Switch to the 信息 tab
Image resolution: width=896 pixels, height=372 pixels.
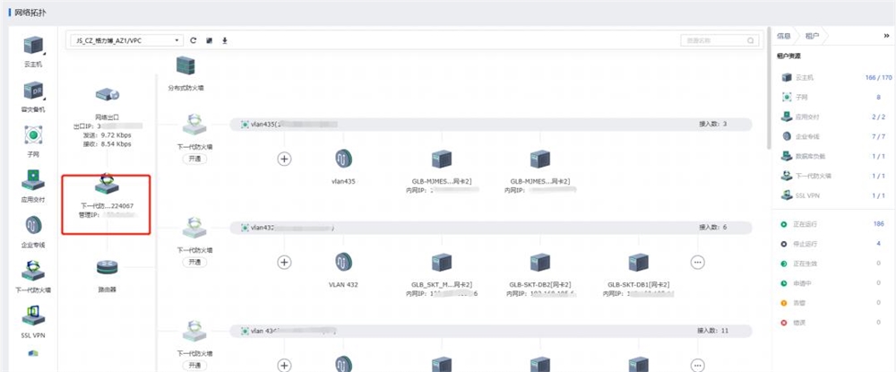[783, 36]
